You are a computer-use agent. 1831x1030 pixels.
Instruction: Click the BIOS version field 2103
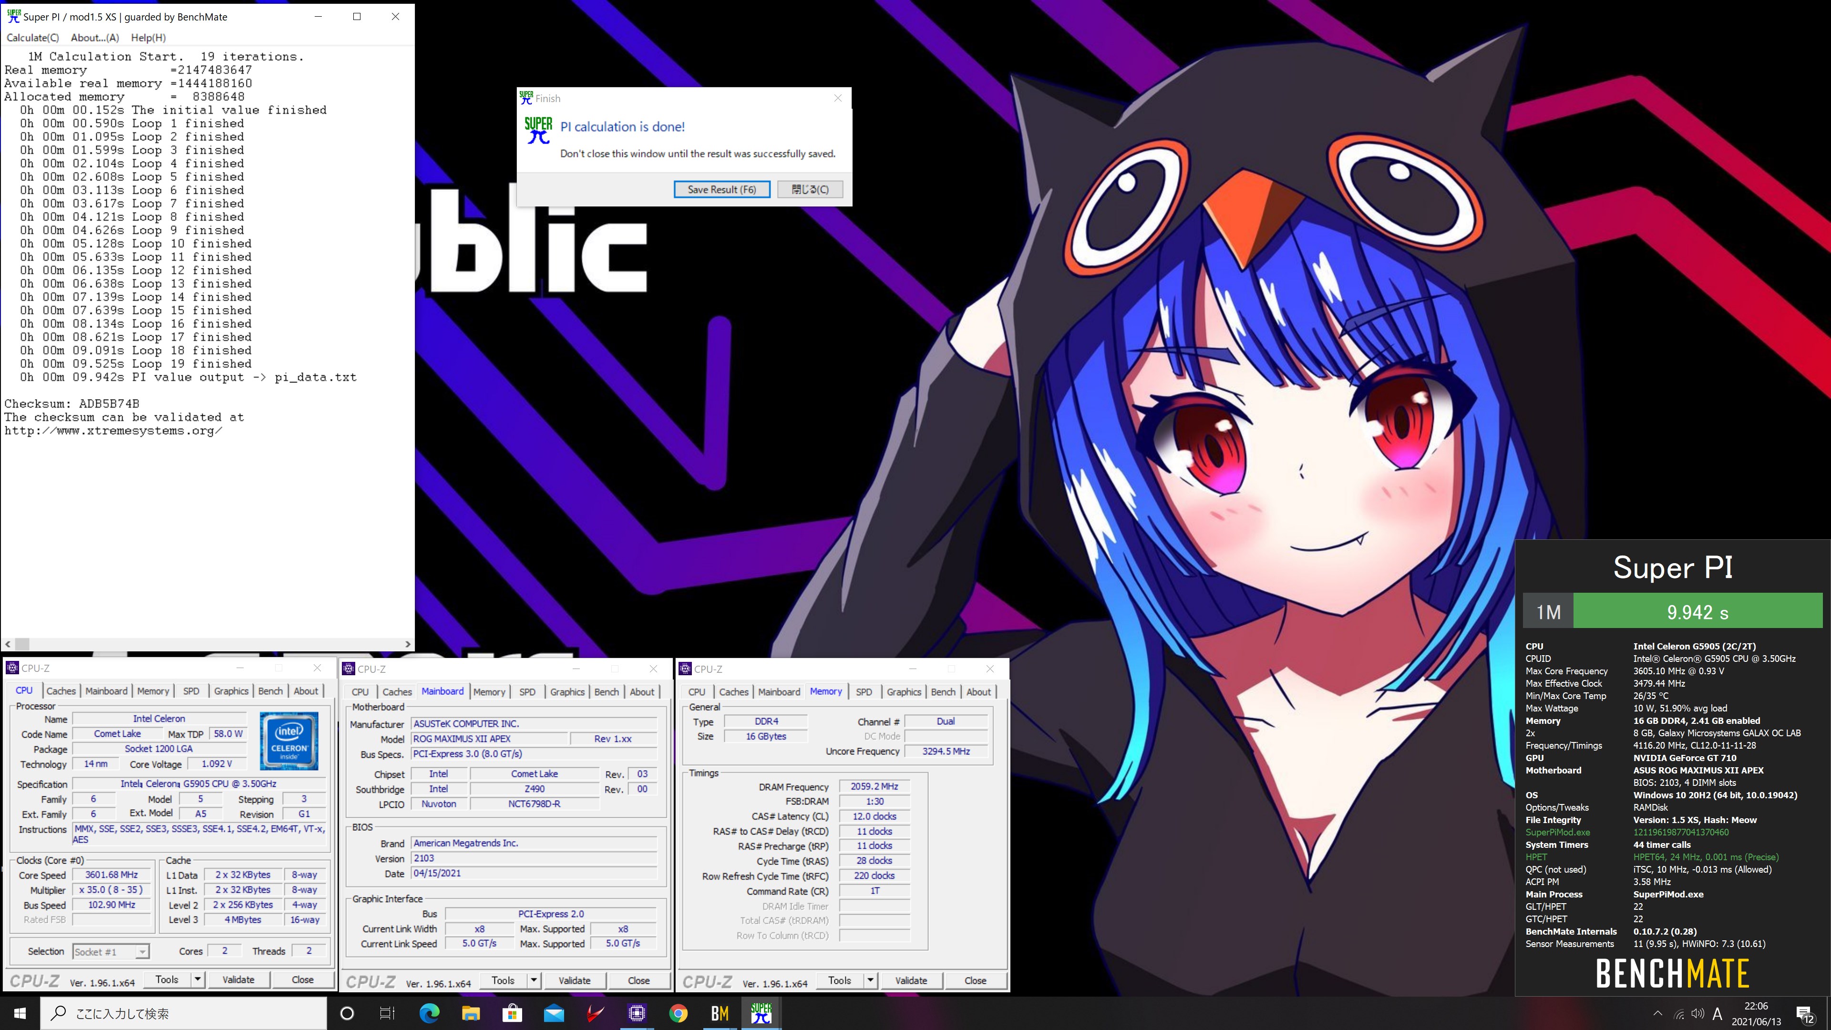click(535, 858)
